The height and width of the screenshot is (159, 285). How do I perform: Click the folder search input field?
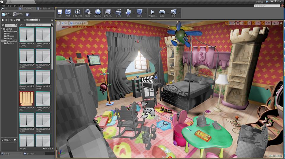coord(11,25)
